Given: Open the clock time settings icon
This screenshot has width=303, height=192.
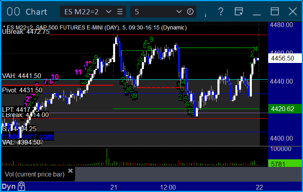Looking at the screenshot, I should point(190,12).
